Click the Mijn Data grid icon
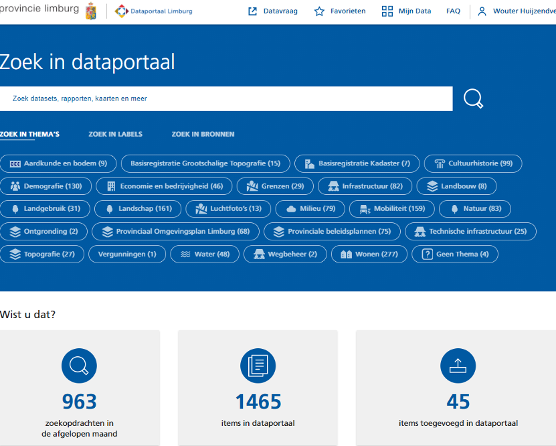 pos(387,11)
